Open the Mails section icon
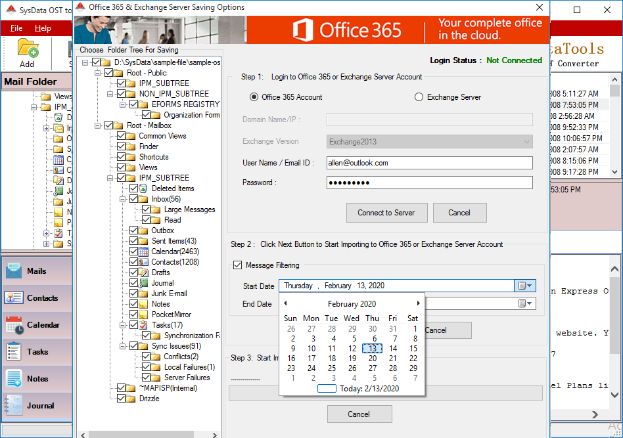Viewport: 623px width, 438px height. point(14,271)
